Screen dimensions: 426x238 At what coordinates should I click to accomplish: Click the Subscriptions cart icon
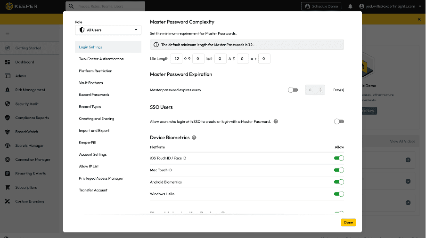[8, 187]
